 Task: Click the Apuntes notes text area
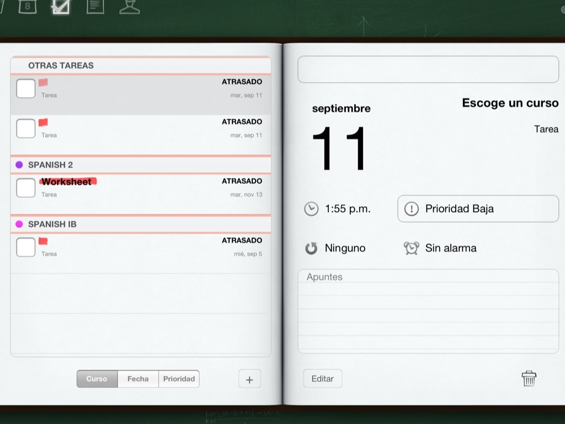pos(428,315)
